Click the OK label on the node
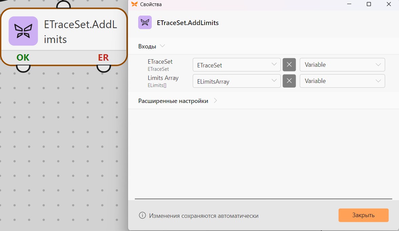The width and height of the screenshot is (399, 231). (23, 58)
